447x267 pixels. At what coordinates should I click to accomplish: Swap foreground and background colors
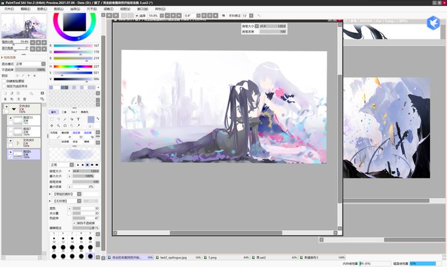tap(97, 118)
